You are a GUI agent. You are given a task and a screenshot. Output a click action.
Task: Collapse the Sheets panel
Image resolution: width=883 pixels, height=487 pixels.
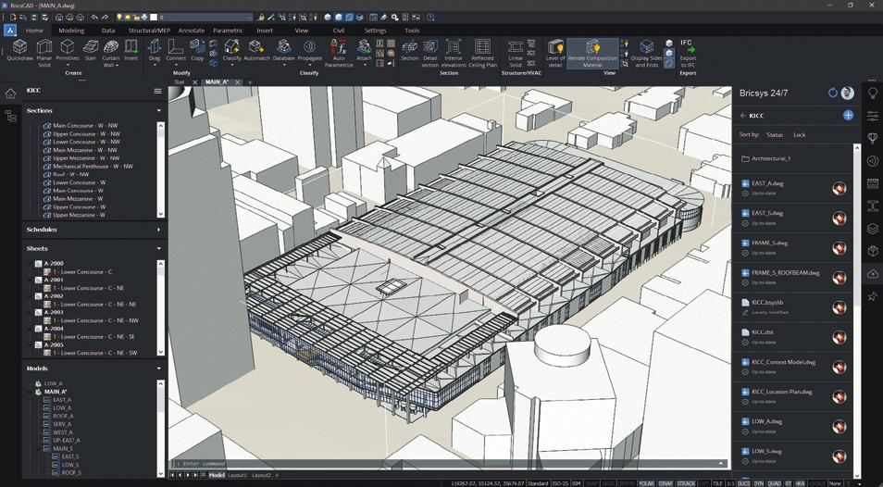pos(159,248)
